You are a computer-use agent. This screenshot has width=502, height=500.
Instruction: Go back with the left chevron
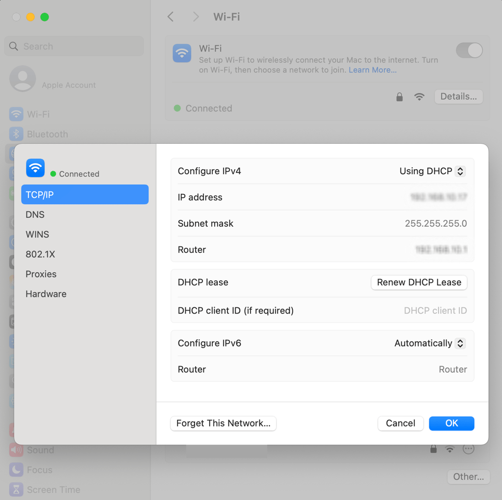coord(171,17)
